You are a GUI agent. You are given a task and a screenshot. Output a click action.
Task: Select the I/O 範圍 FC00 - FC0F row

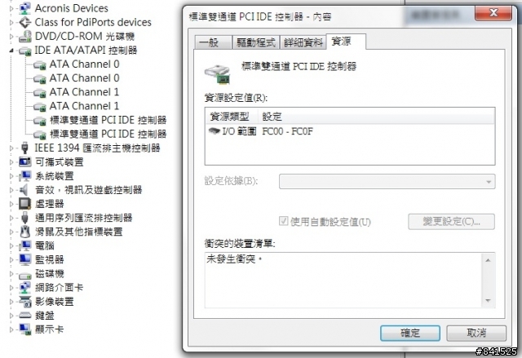(x=350, y=131)
